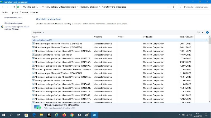This screenshot has width=211, height=118.
Task: Show hidden tray icons chevron
Action: [x=180, y=115]
